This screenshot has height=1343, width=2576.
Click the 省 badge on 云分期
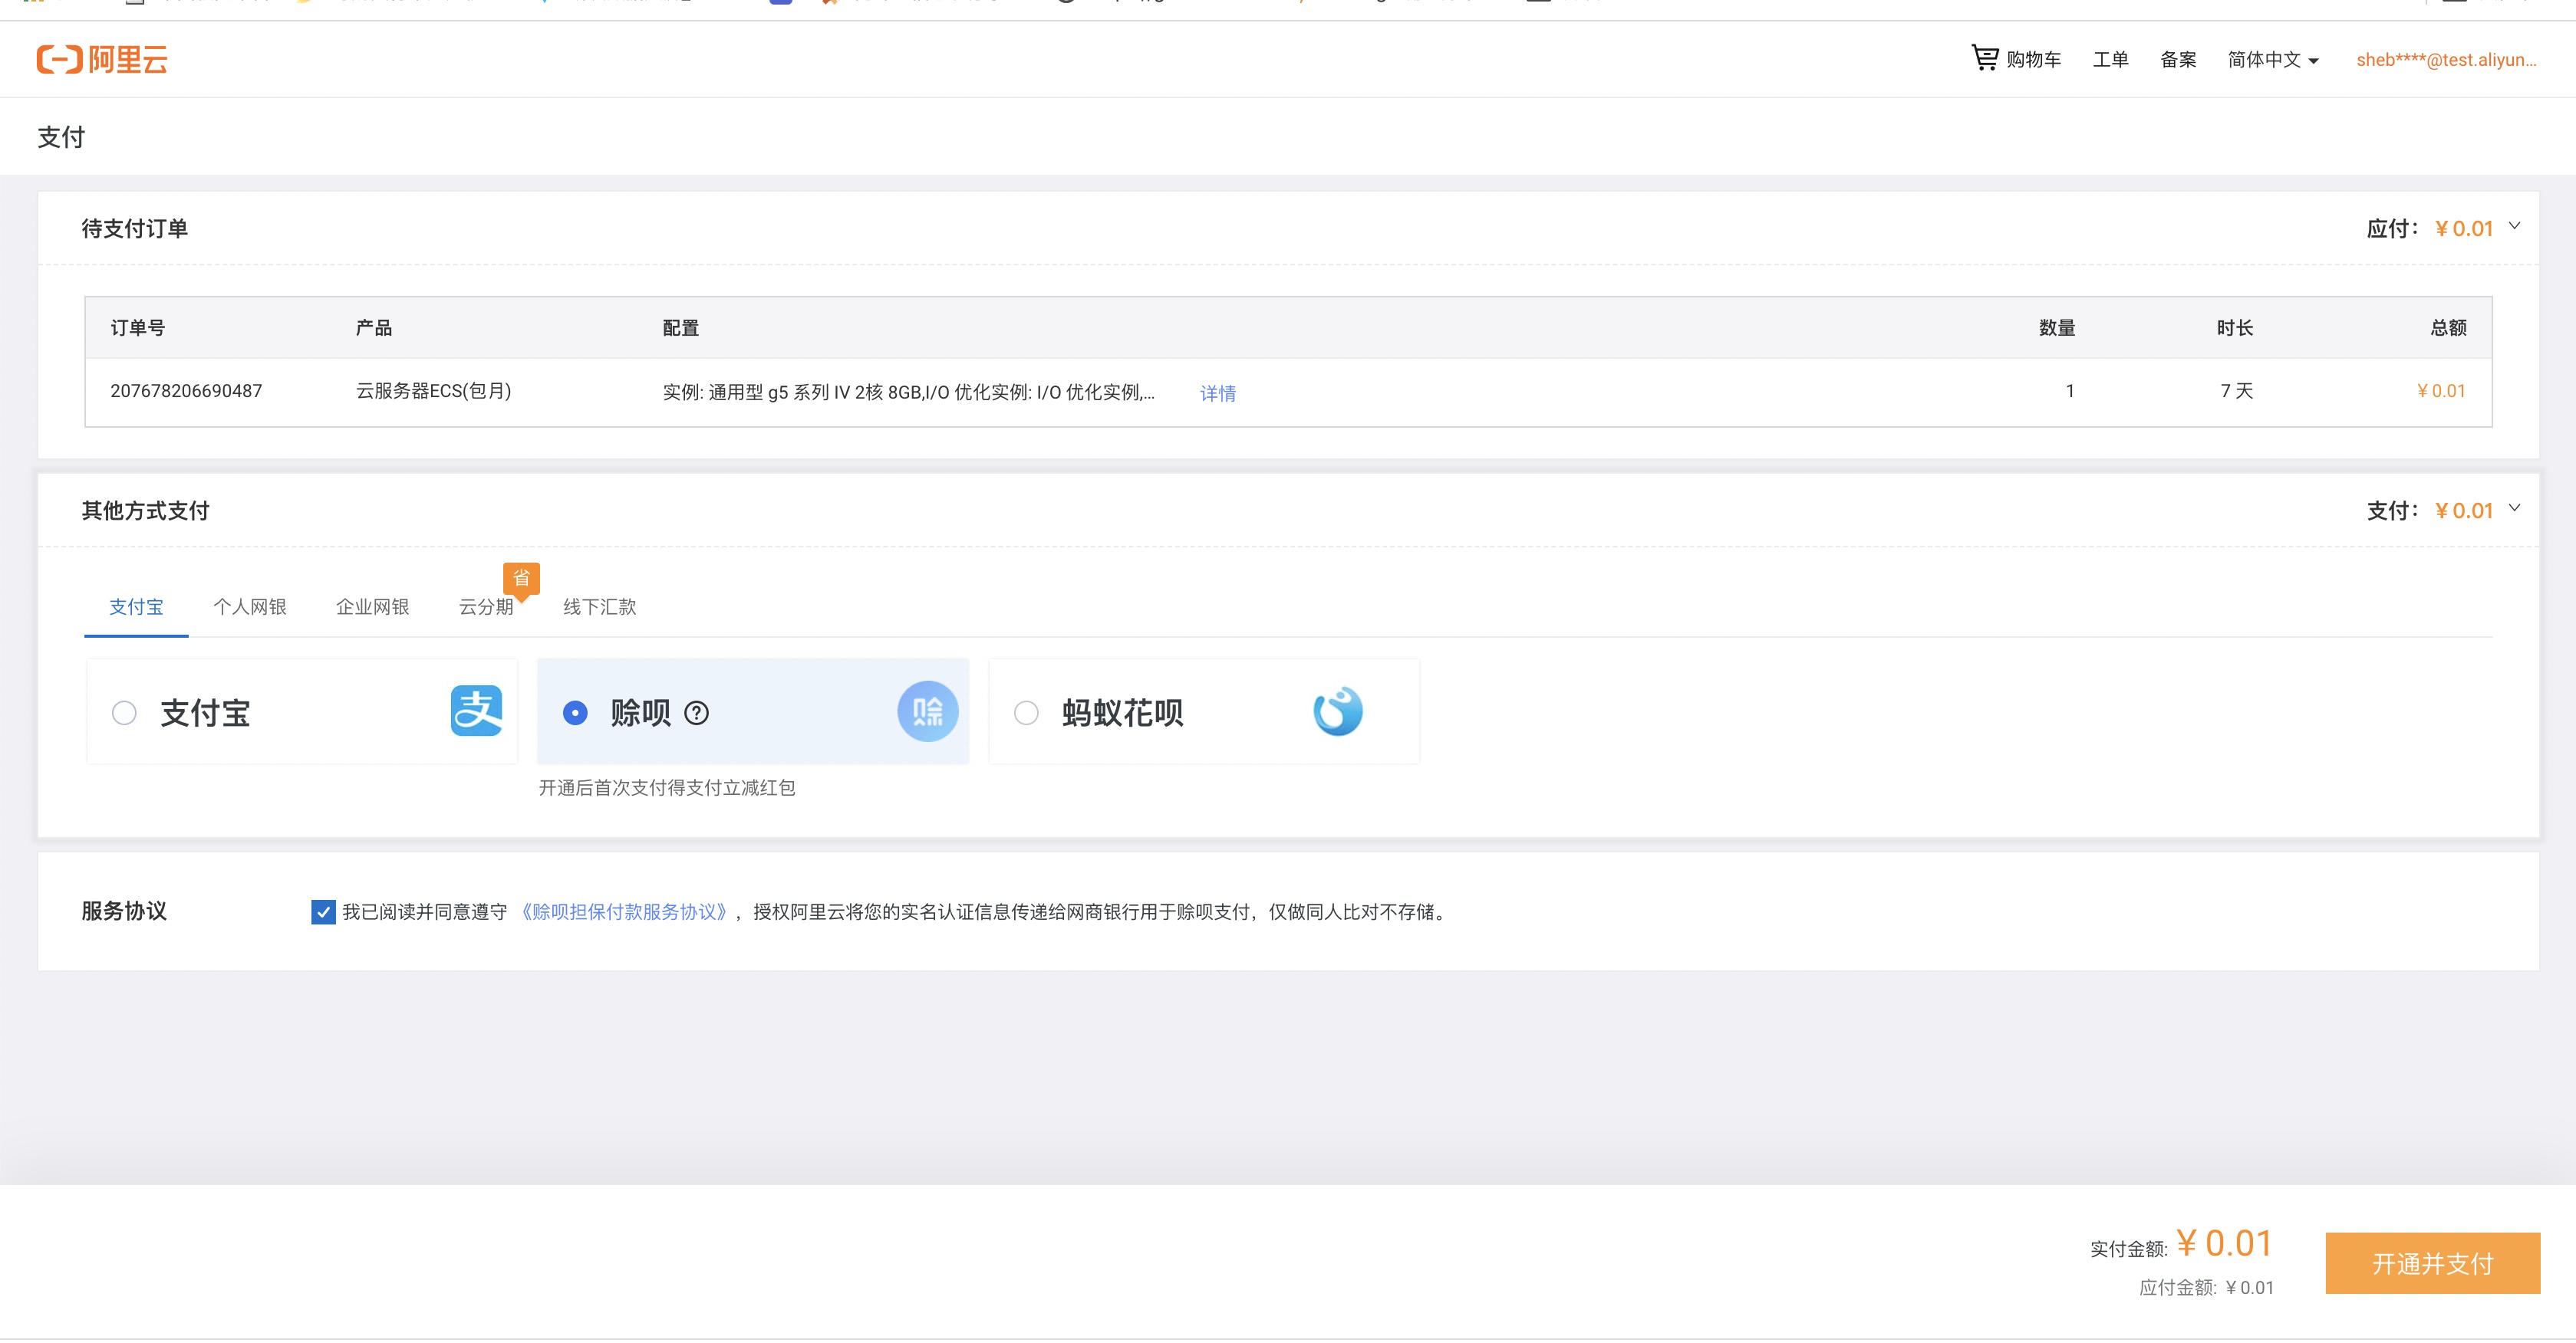521,580
